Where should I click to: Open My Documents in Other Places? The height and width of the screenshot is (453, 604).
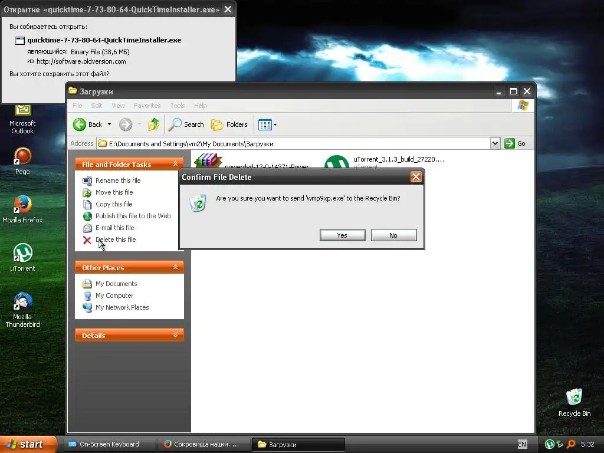coord(116,284)
